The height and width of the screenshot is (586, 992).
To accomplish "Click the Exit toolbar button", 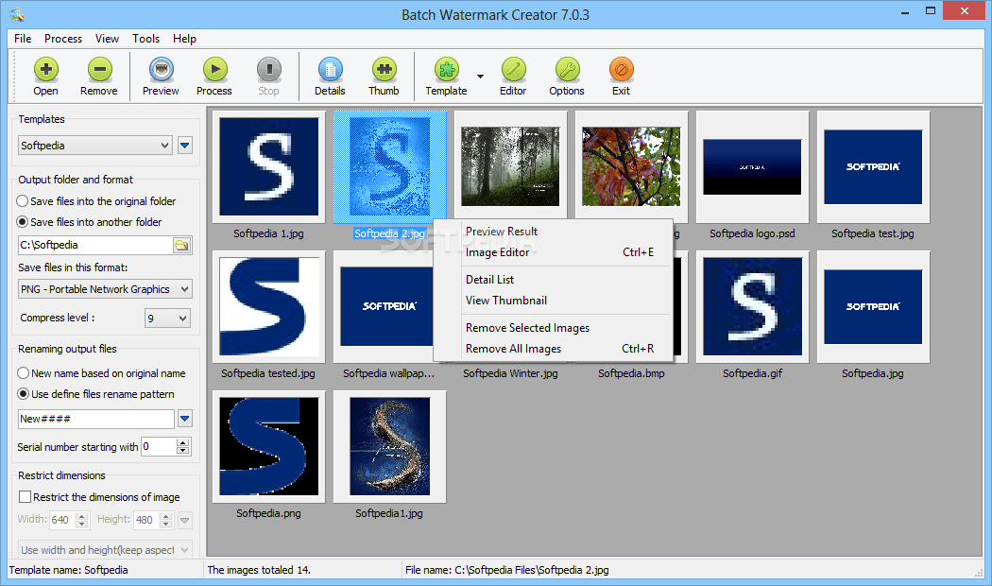I will (x=621, y=76).
